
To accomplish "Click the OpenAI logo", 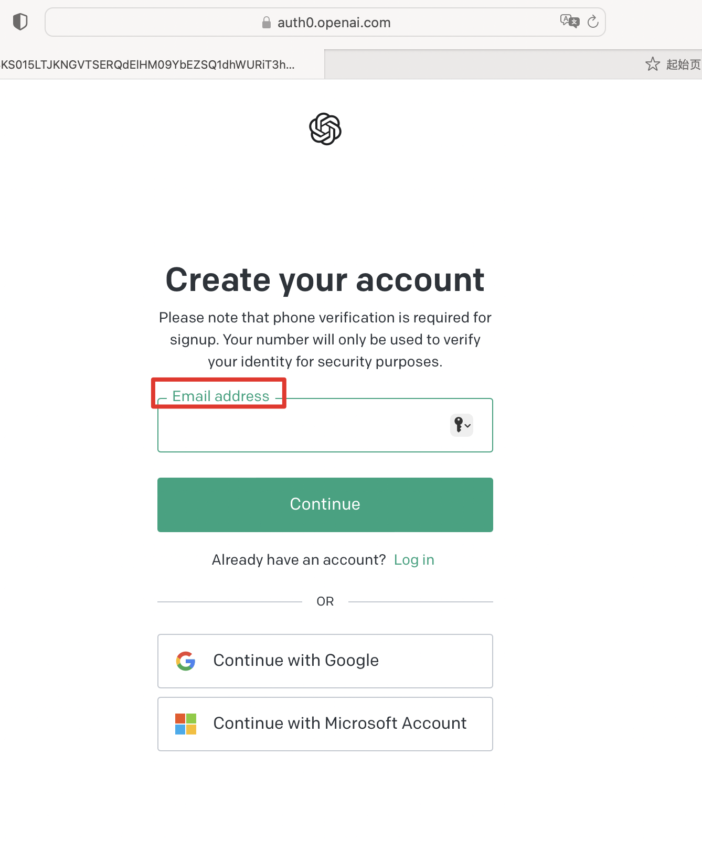I will pos(325,129).
